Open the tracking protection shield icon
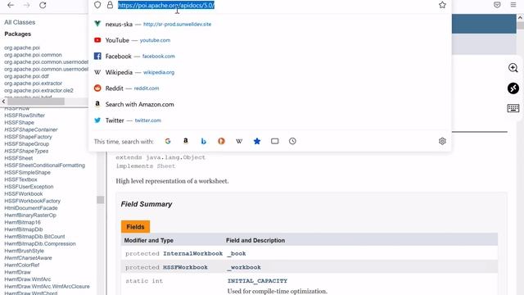This screenshot has width=524, height=295. 97,5
